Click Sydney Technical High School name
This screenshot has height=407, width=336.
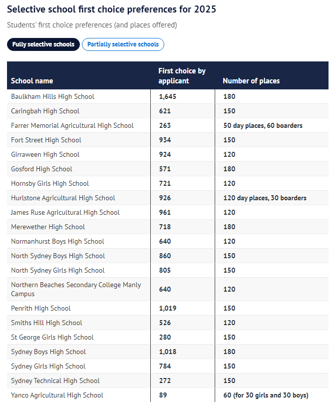[x=55, y=381]
